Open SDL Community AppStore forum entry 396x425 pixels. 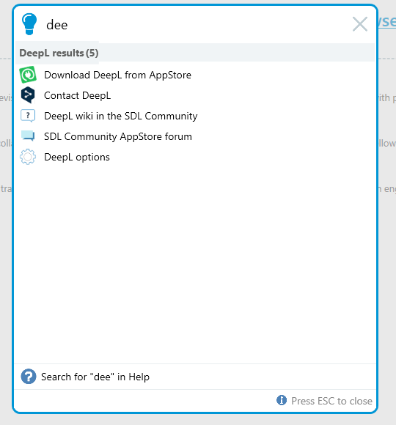point(194,136)
